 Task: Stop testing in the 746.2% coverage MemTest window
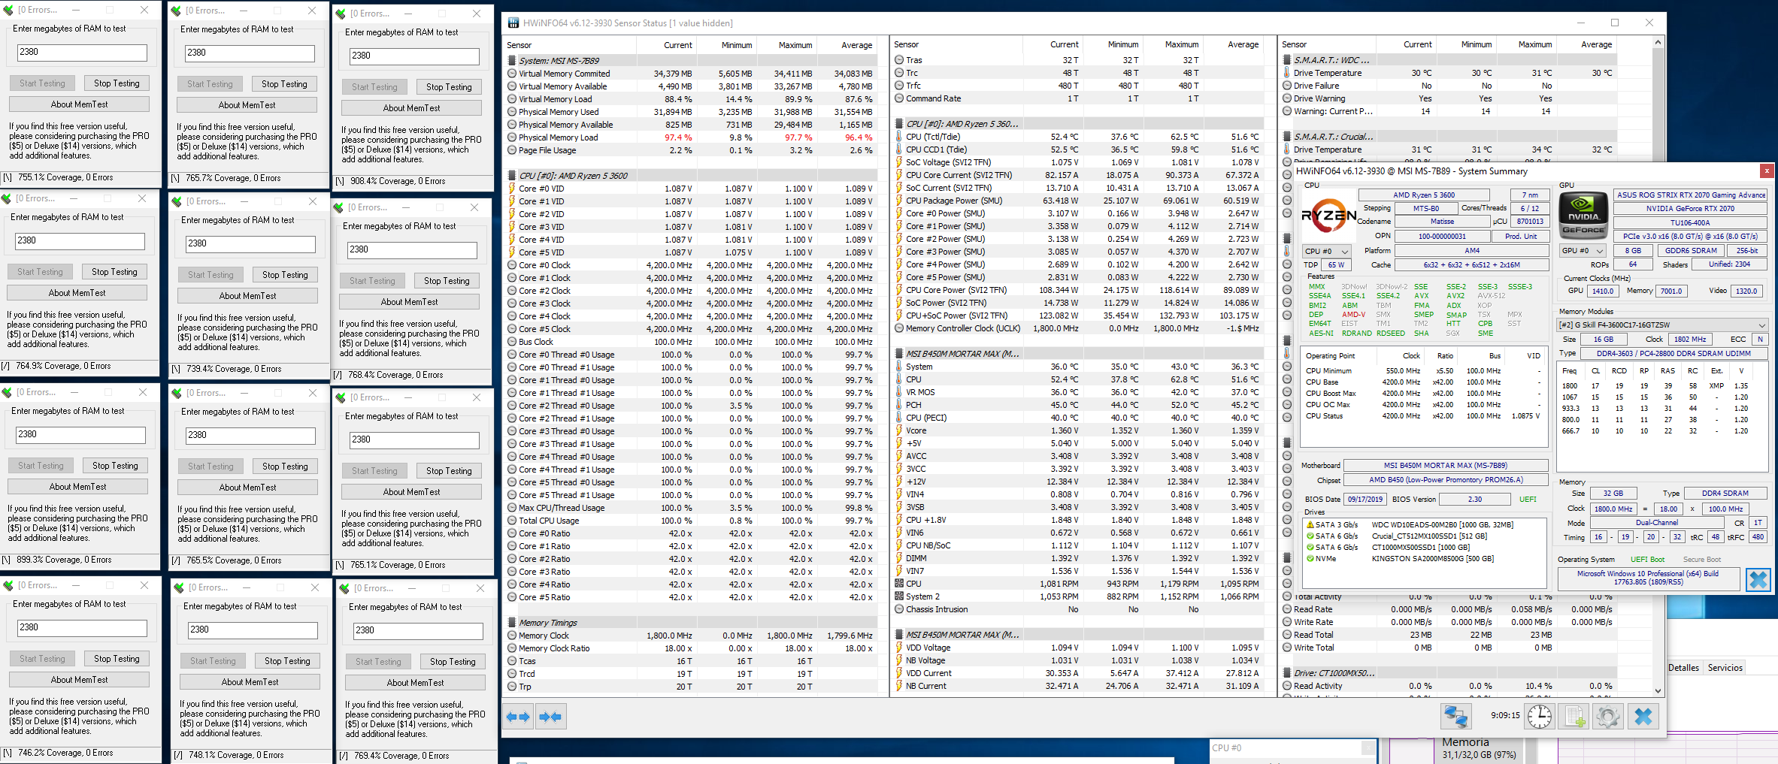(x=117, y=659)
